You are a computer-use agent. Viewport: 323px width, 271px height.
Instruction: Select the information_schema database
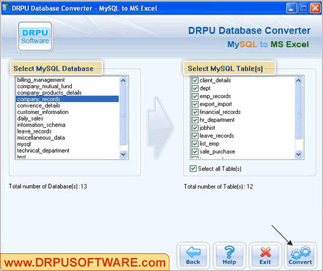[x=67, y=125]
